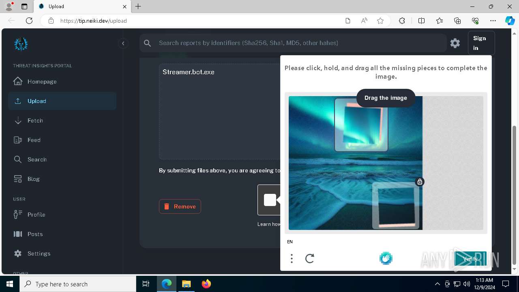
Task: Open browser extensions puzzle icon
Action: pyautogui.click(x=402, y=21)
